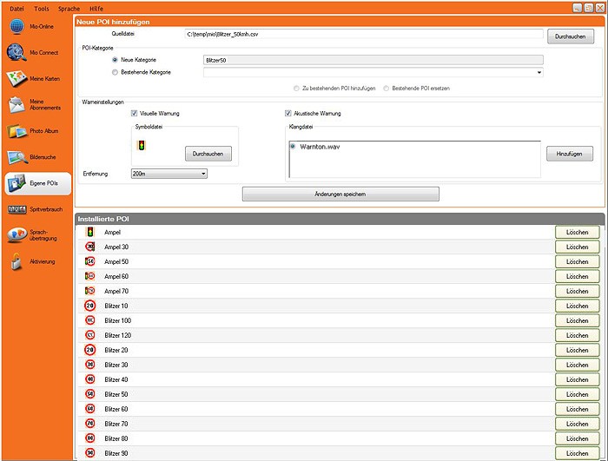Click the Änderungen speichern button
Screen dimensions: 608x461
(334, 194)
